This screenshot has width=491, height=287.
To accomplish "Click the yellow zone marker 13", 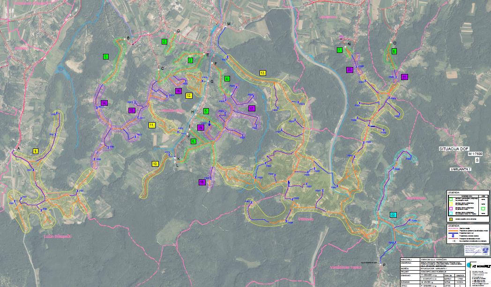I will tap(263, 73).
